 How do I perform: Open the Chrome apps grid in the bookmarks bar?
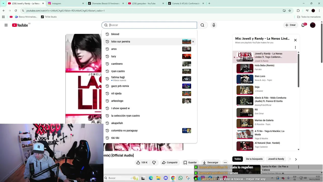pyautogui.click(x=3, y=17)
